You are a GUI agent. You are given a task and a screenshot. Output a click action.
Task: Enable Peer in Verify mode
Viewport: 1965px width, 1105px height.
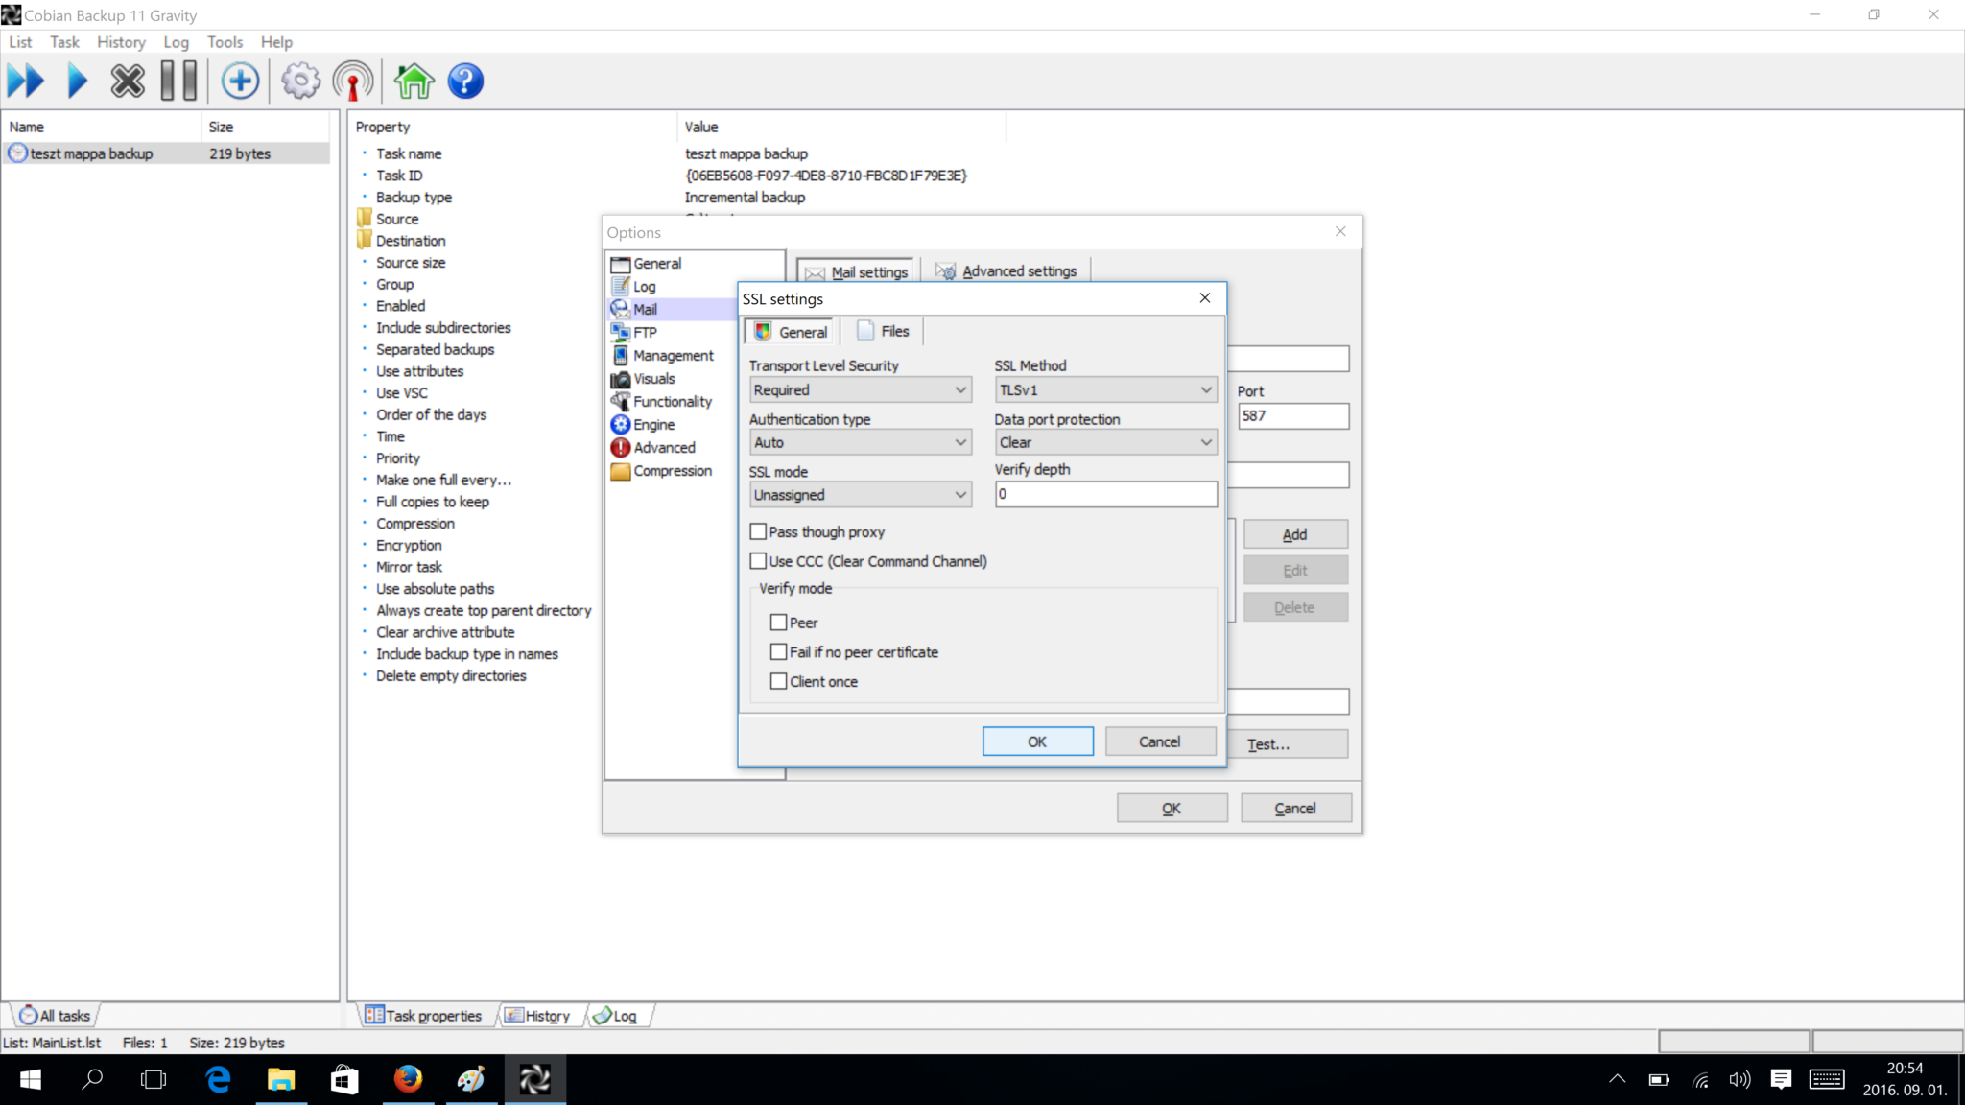click(779, 622)
